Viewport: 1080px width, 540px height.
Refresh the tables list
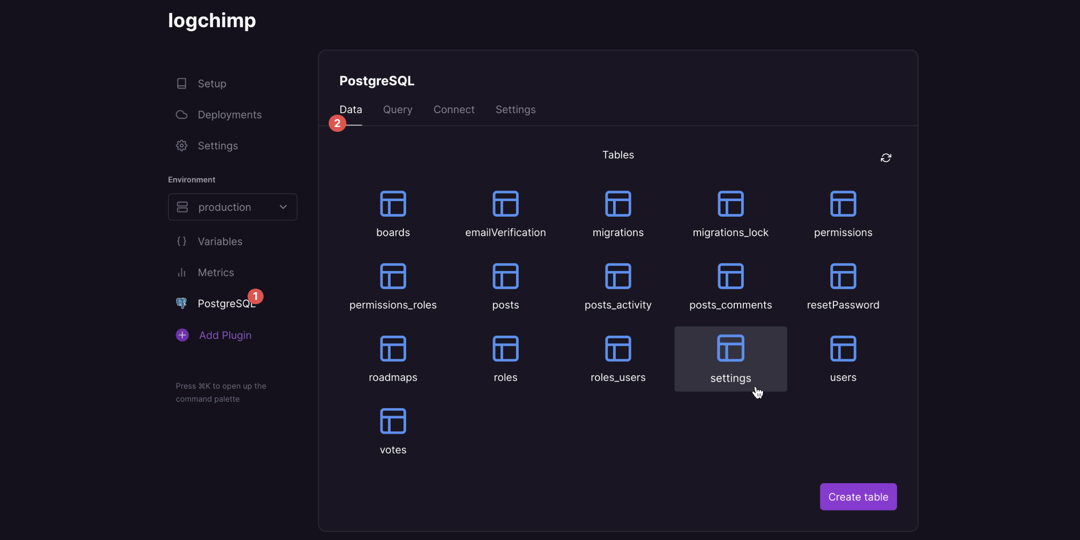click(886, 158)
